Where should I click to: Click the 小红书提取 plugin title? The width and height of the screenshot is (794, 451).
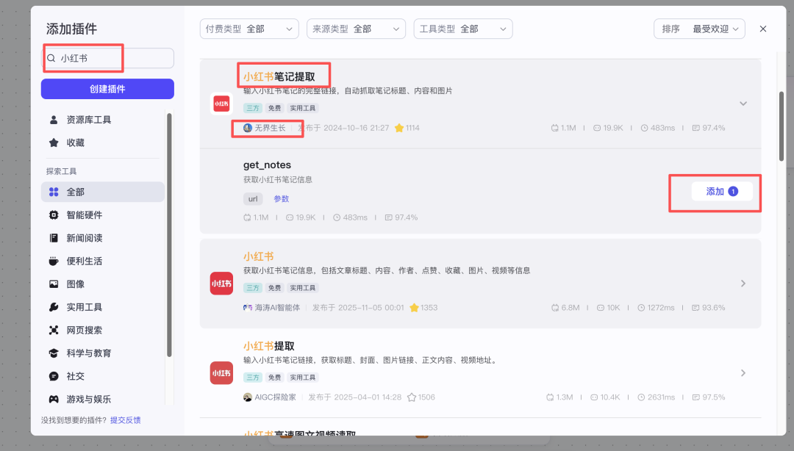coord(269,346)
